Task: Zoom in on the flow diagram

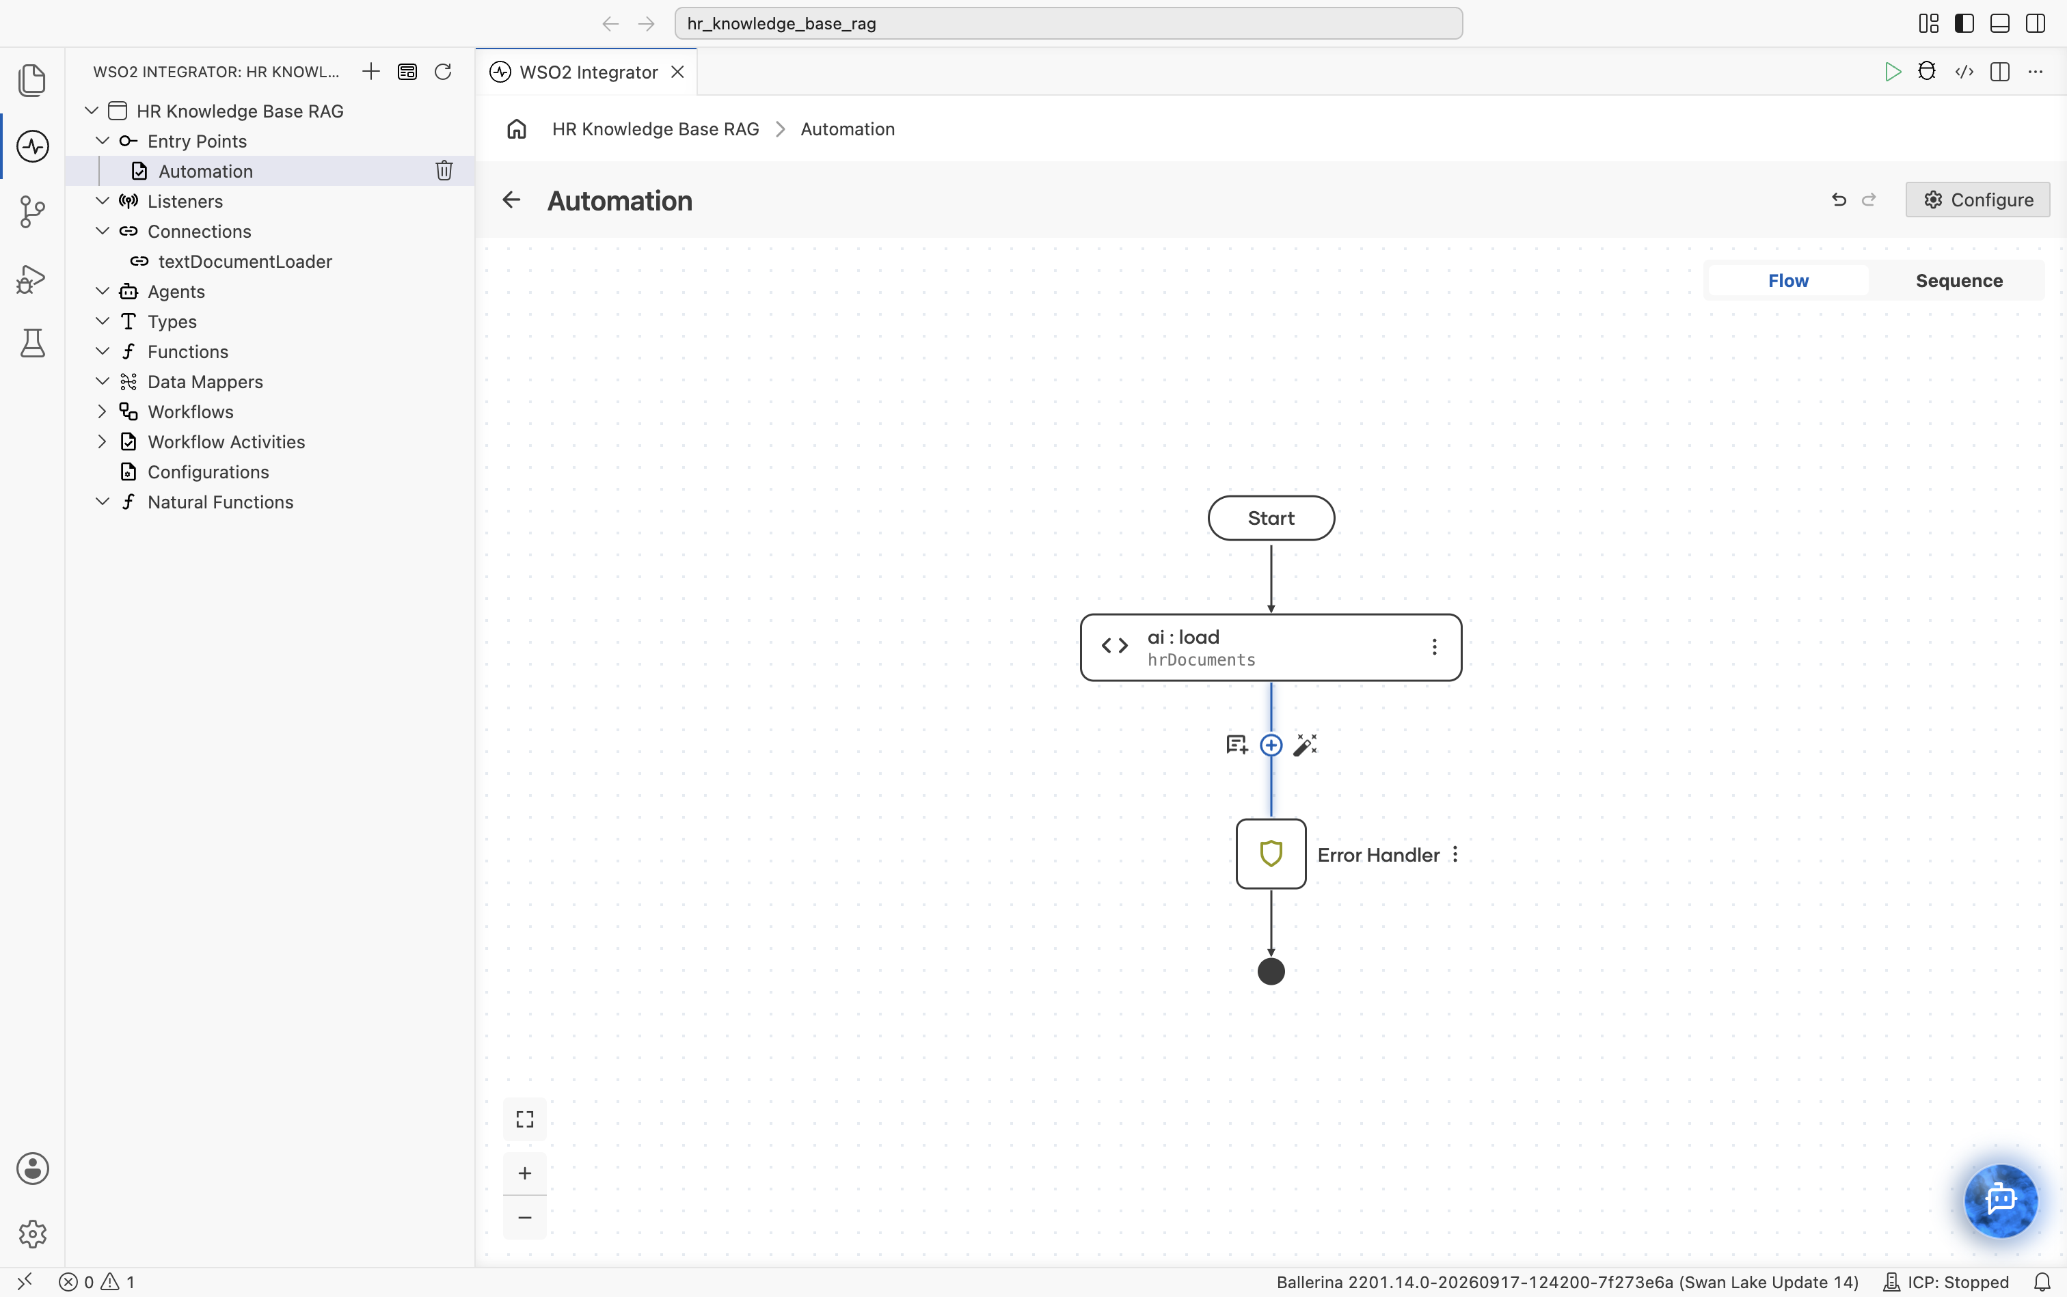Action: click(524, 1173)
